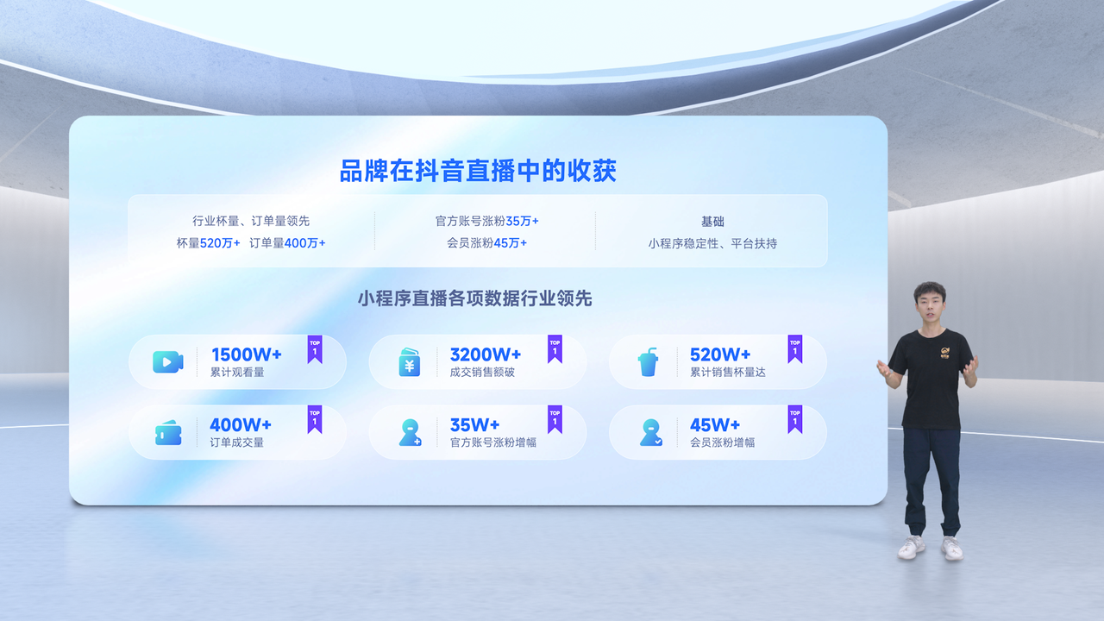Click the logo on the presenter's black t-shirt

pos(946,352)
